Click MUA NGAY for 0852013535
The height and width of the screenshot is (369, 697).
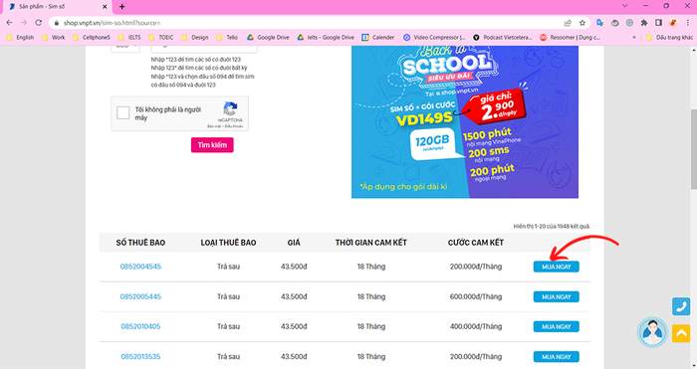[x=556, y=356]
